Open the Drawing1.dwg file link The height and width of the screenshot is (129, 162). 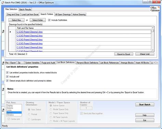(x=29, y=32)
